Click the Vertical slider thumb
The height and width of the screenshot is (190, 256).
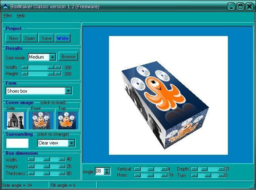(x=151, y=169)
